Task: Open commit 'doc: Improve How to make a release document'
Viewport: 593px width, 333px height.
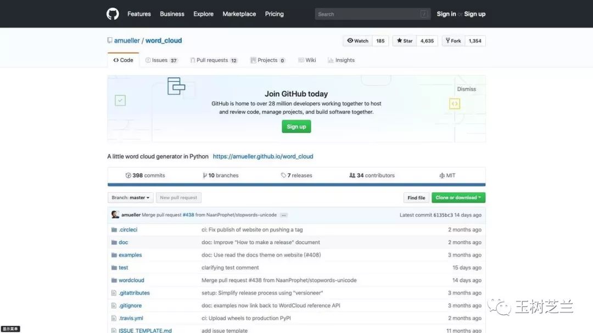Action: coord(261,242)
